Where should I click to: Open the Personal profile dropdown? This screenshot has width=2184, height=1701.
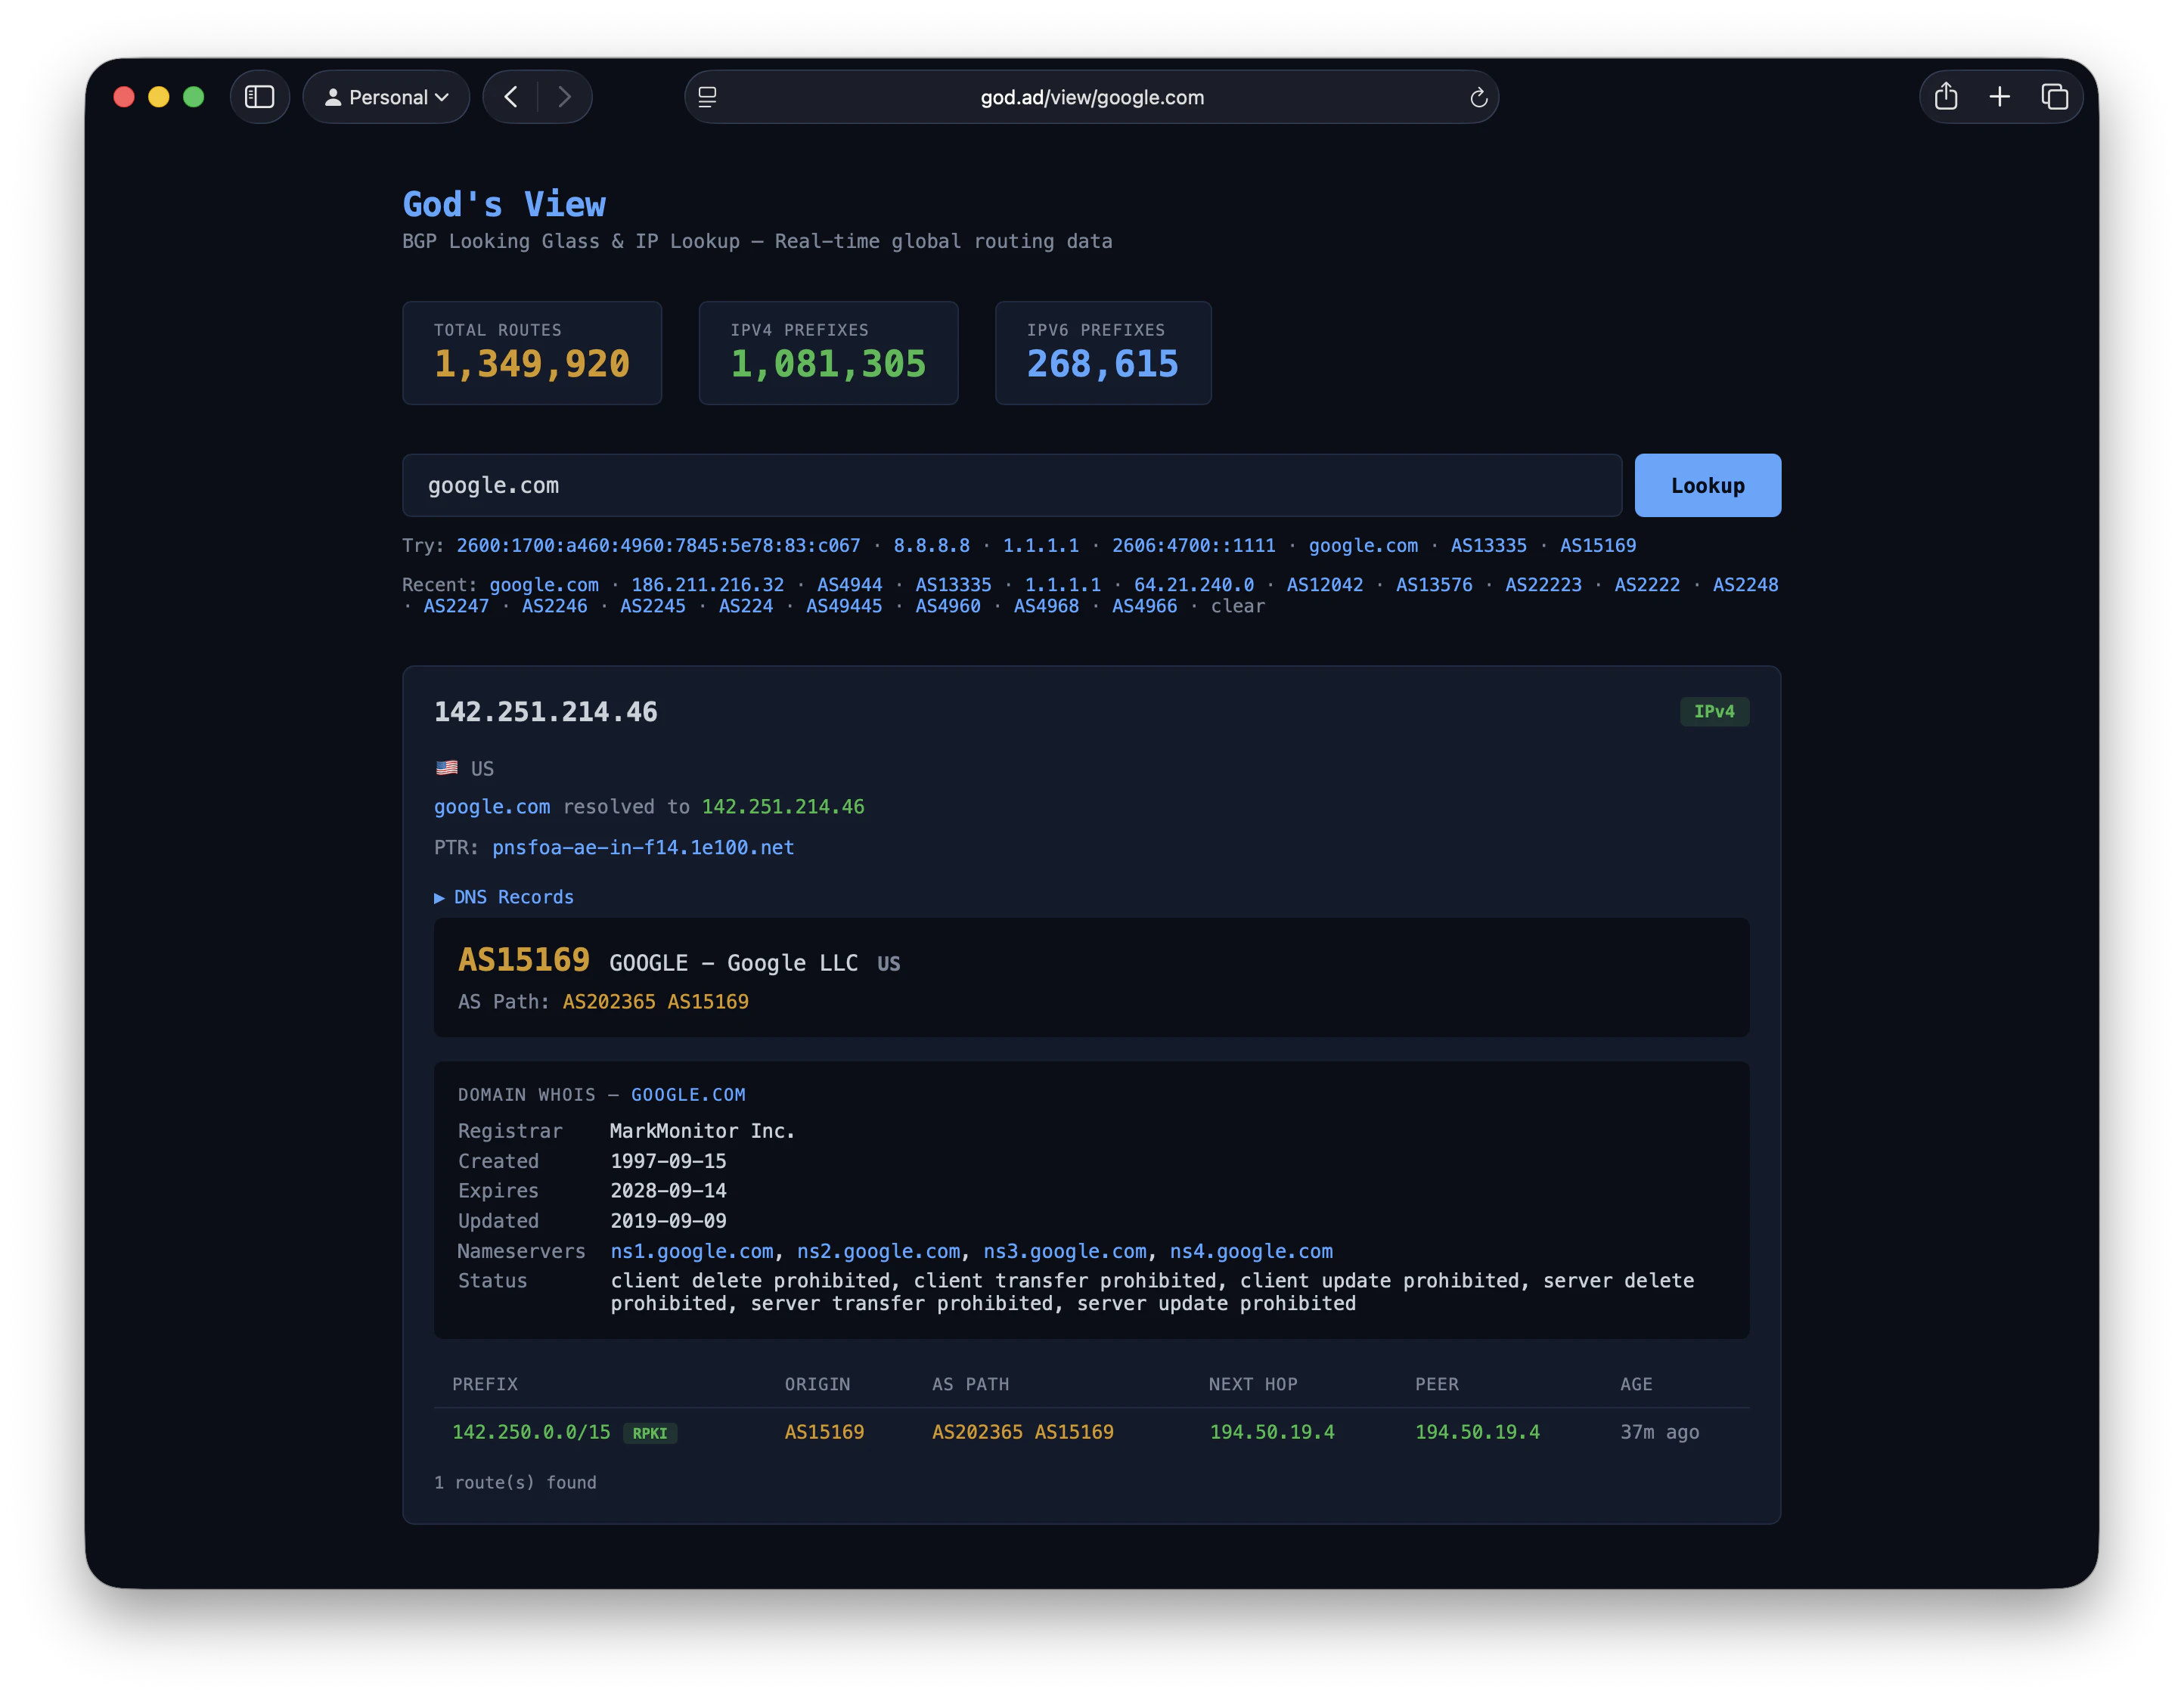[386, 97]
